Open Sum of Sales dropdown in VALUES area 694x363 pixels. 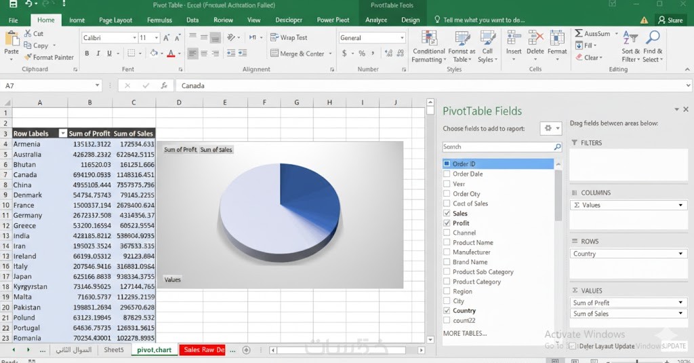click(680, 313)
